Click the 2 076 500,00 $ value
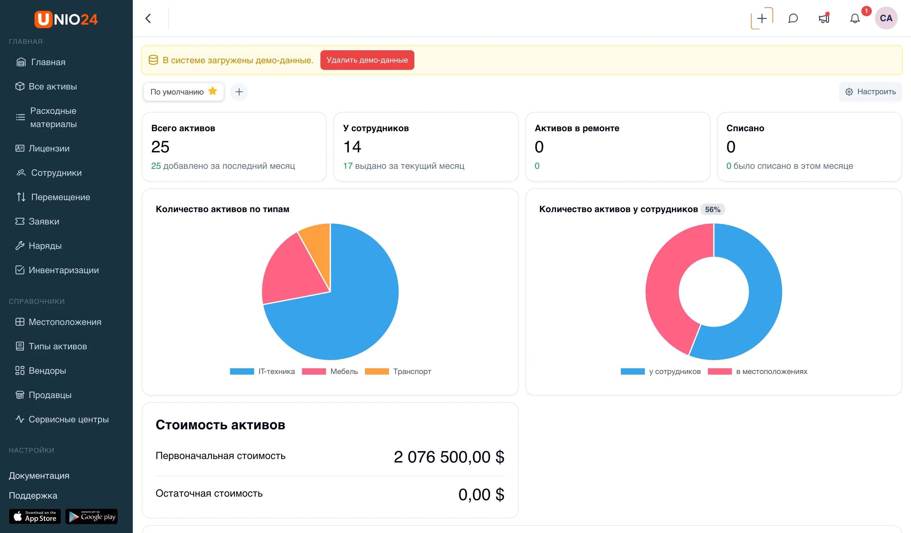The image size is (911, 533). tap(449, 457)
